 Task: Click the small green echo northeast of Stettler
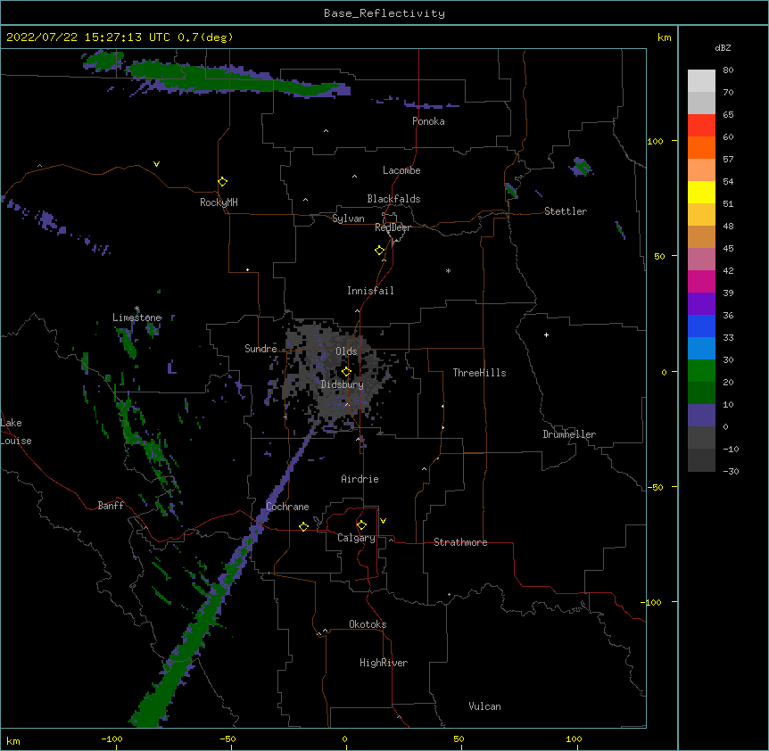(x=581, y=167)
